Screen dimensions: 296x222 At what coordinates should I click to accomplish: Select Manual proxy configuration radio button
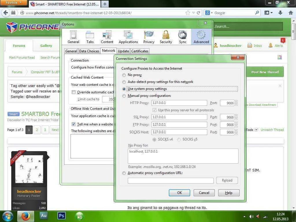[124, 96]
